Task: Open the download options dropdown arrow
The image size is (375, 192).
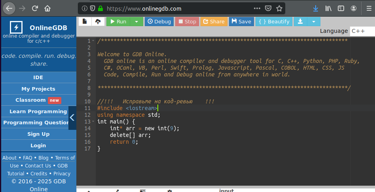Action: click(314, 21)
